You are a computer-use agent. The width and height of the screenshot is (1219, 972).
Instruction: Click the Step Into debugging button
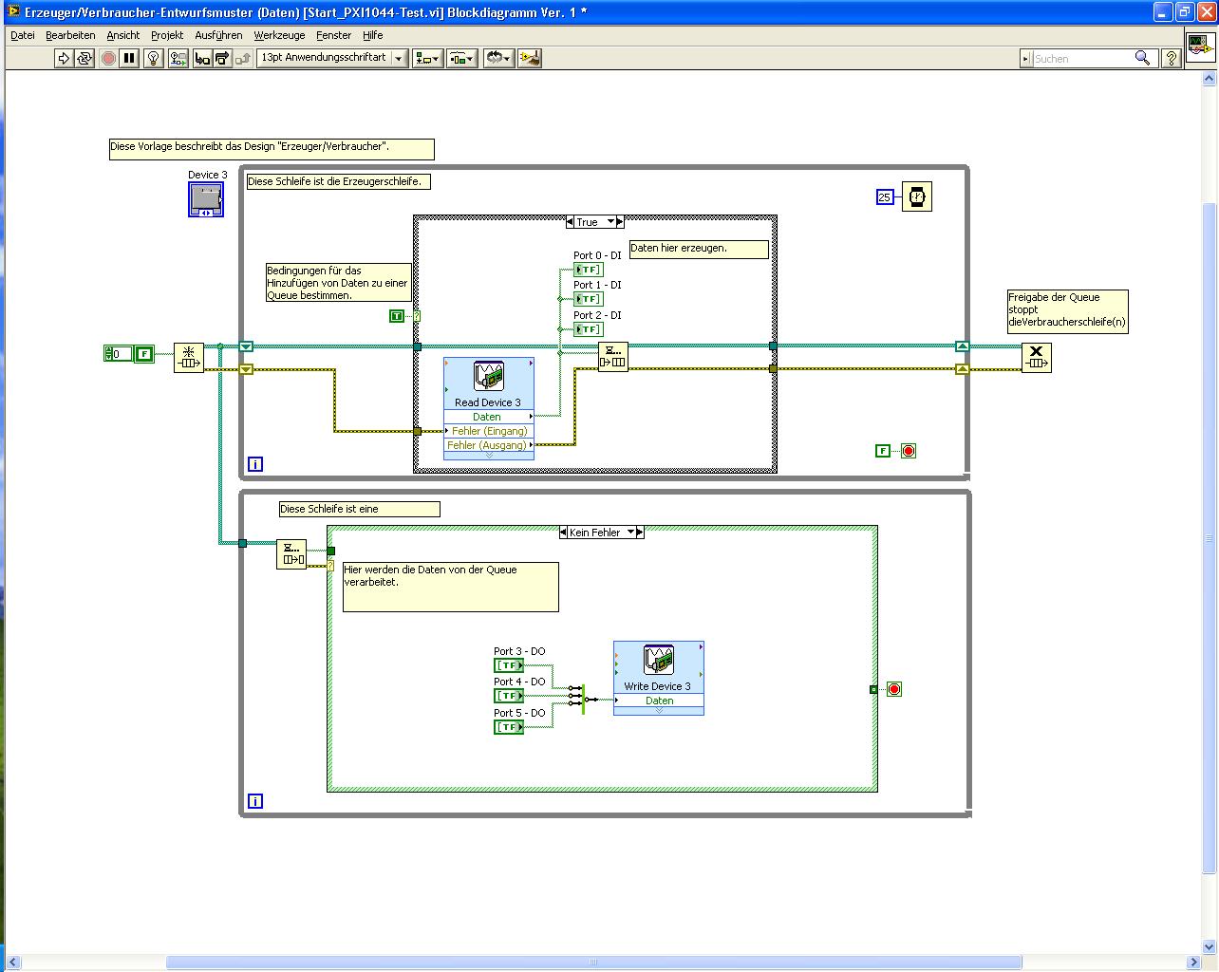coord(202,59)
